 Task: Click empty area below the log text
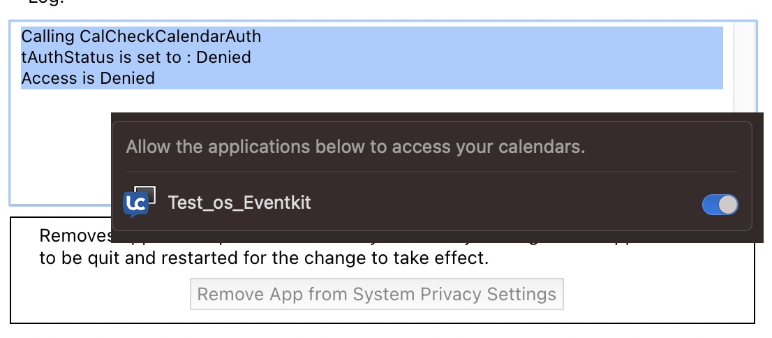pos(63,154)
